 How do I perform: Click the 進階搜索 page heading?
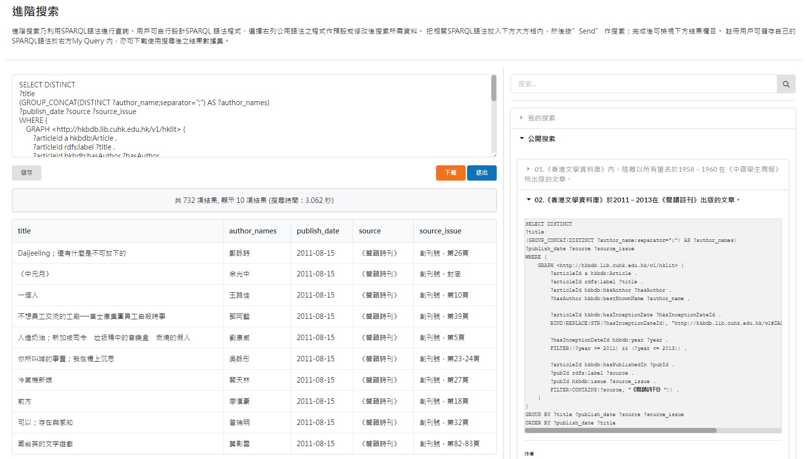pyautogui.click(x=36, y=11)
